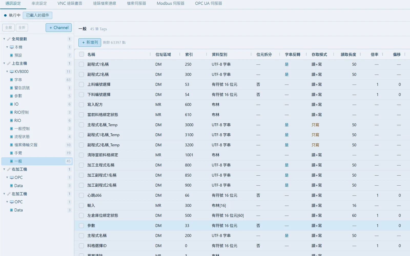Click the Data group icon under 左加工機

tap(11, 210)
